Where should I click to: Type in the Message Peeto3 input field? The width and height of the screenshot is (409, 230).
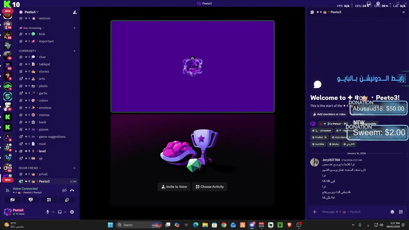tap(355, 212)
